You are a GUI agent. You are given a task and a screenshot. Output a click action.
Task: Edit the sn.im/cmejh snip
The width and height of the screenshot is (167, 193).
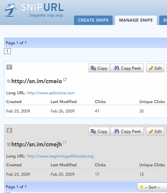[x=155, y=131]
